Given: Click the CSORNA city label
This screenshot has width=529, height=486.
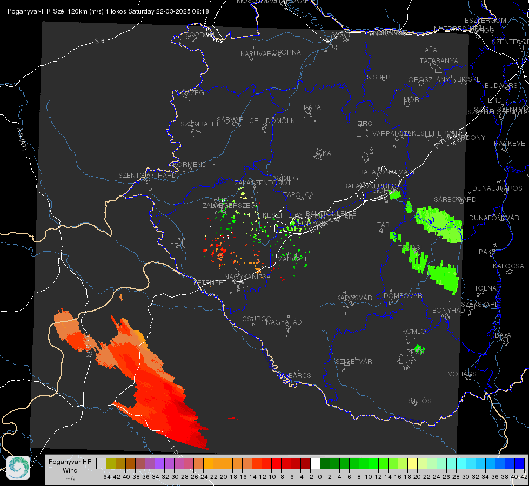Looking at the screenshot, I should [x=286, y=52].
